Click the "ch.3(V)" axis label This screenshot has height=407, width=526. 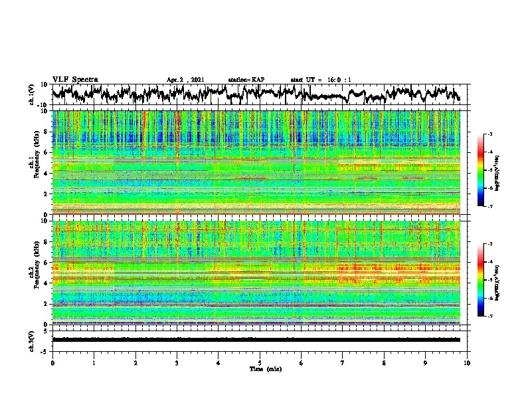33,341
